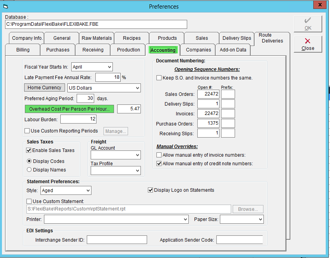330x258 pixels.
Task: Switch to the Production tab
Action: [128, 50]
